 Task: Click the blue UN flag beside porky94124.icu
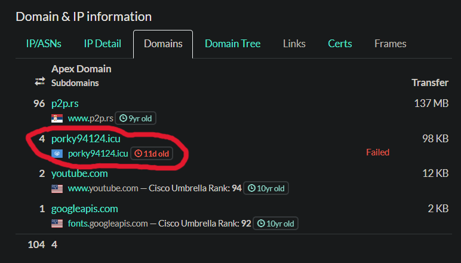point(57,154)
